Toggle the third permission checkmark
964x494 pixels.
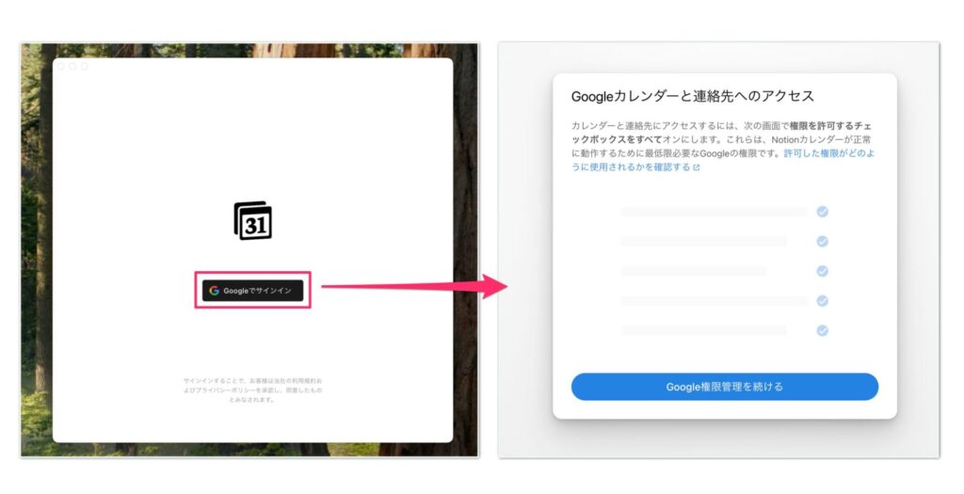(822, 271)
